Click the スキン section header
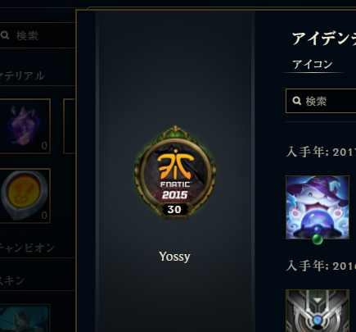 (x=12, y=280)
